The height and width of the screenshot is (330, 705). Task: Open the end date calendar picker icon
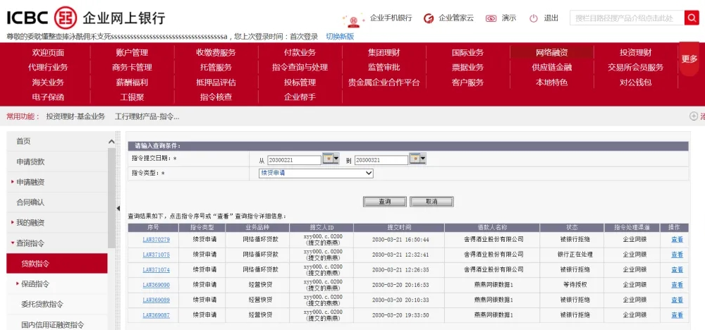417,159
